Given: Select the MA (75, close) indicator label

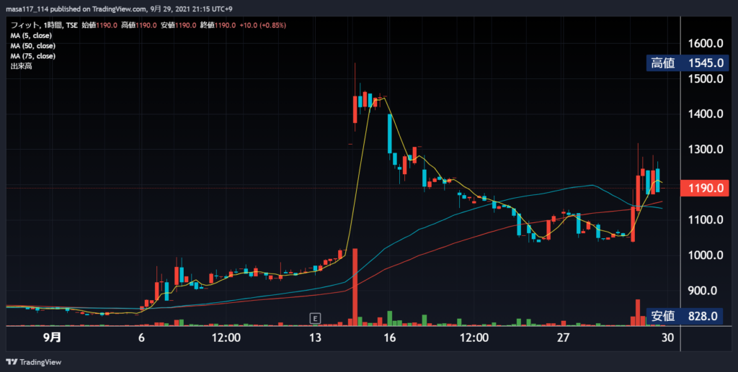Looking at the screenshot, I should tap(33, 56).
